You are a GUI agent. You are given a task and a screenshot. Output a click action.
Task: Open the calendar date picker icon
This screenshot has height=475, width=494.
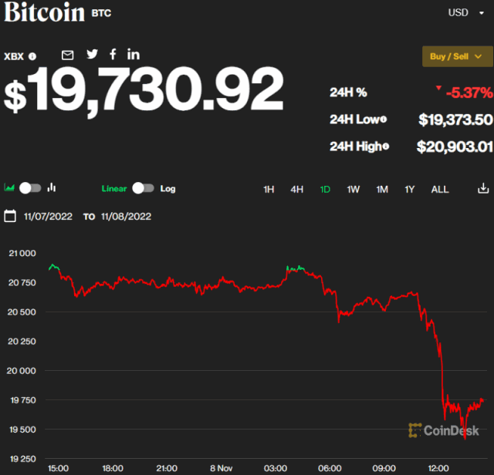[10, 216]
